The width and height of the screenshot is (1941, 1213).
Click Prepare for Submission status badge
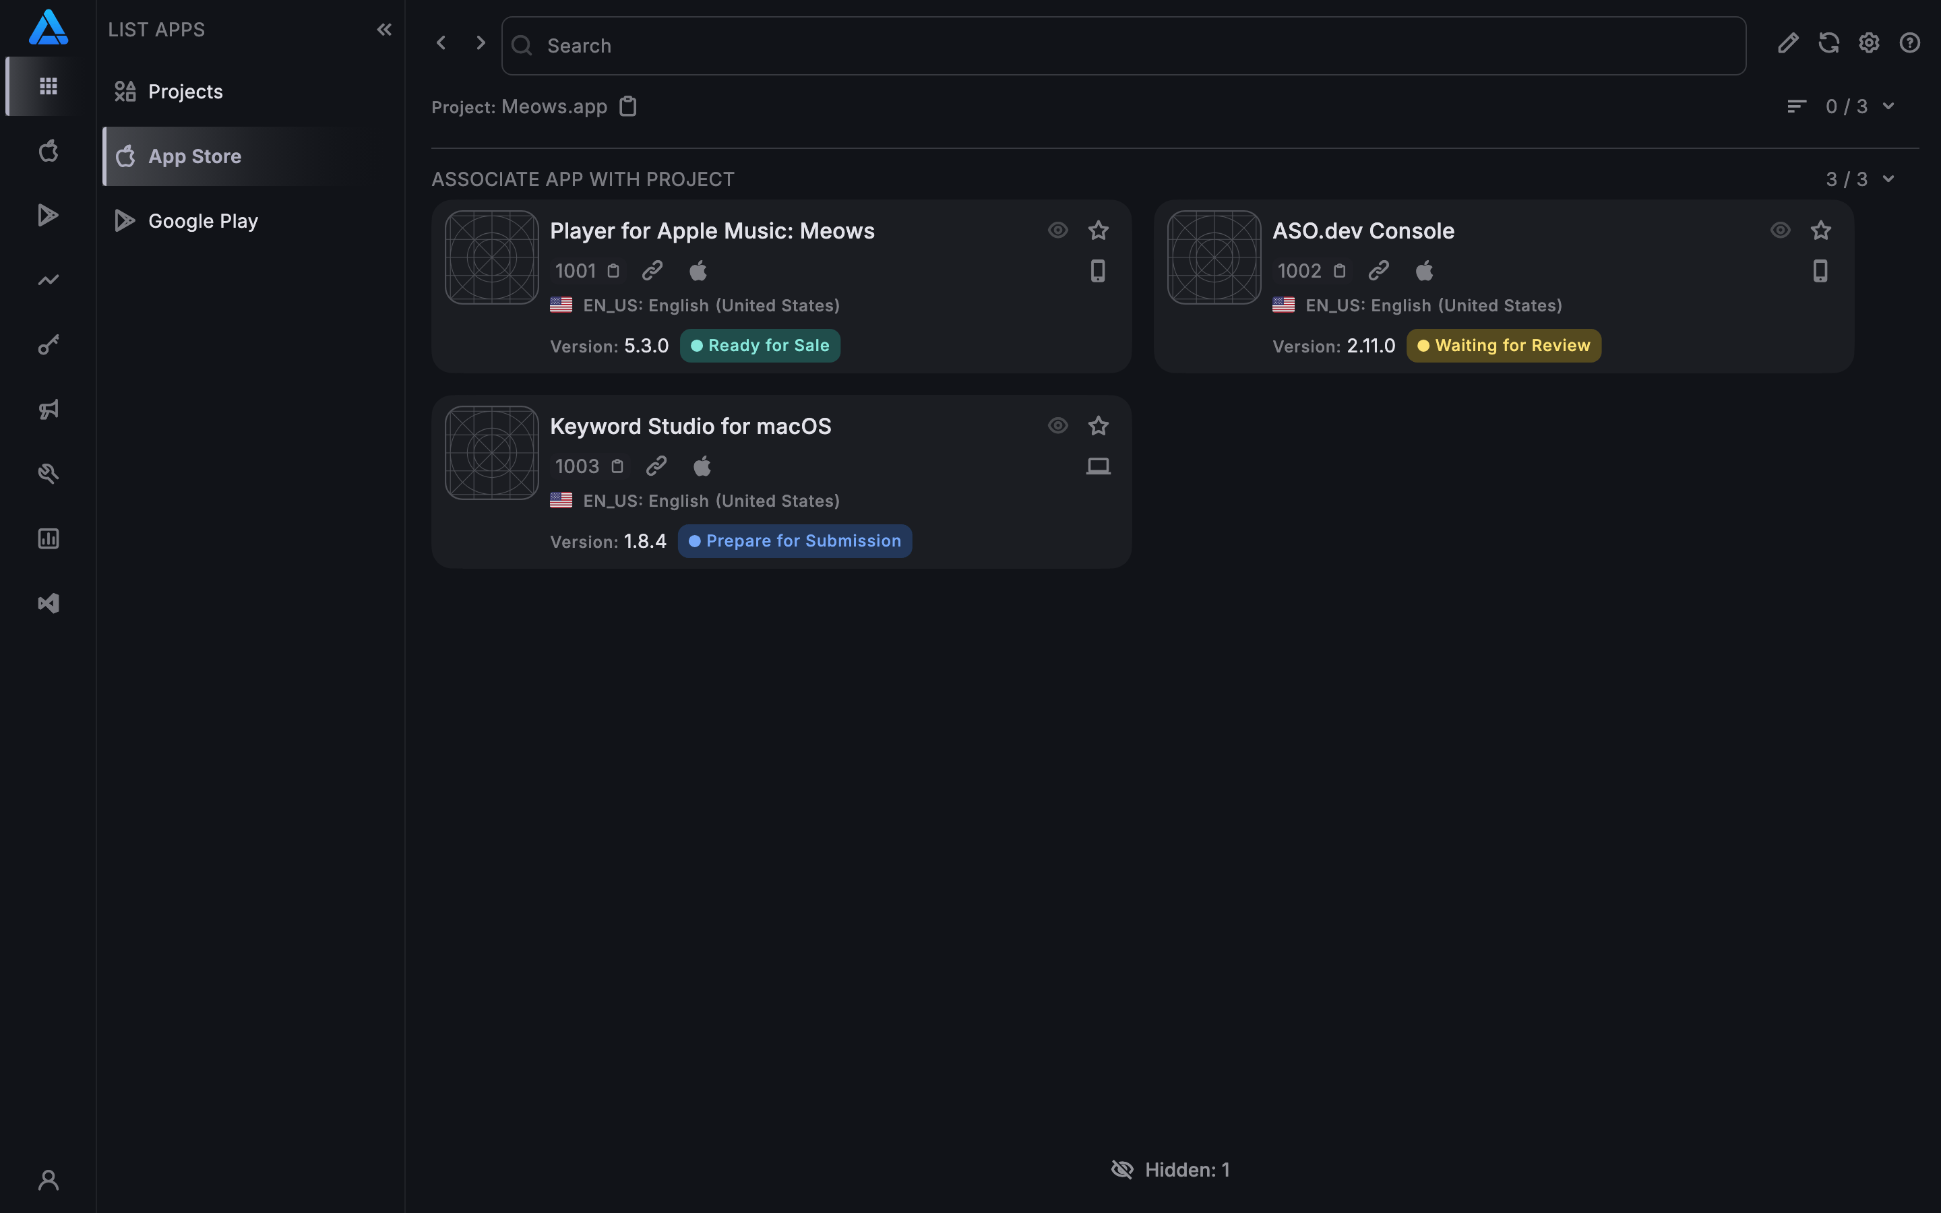coord(794,540)
